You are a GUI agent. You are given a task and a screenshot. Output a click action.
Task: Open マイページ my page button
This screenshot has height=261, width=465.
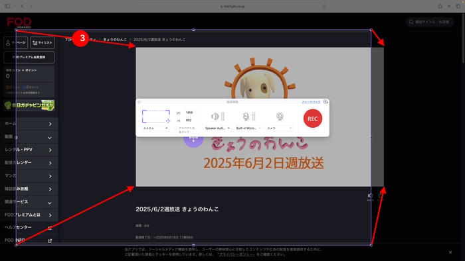[16, 42]
